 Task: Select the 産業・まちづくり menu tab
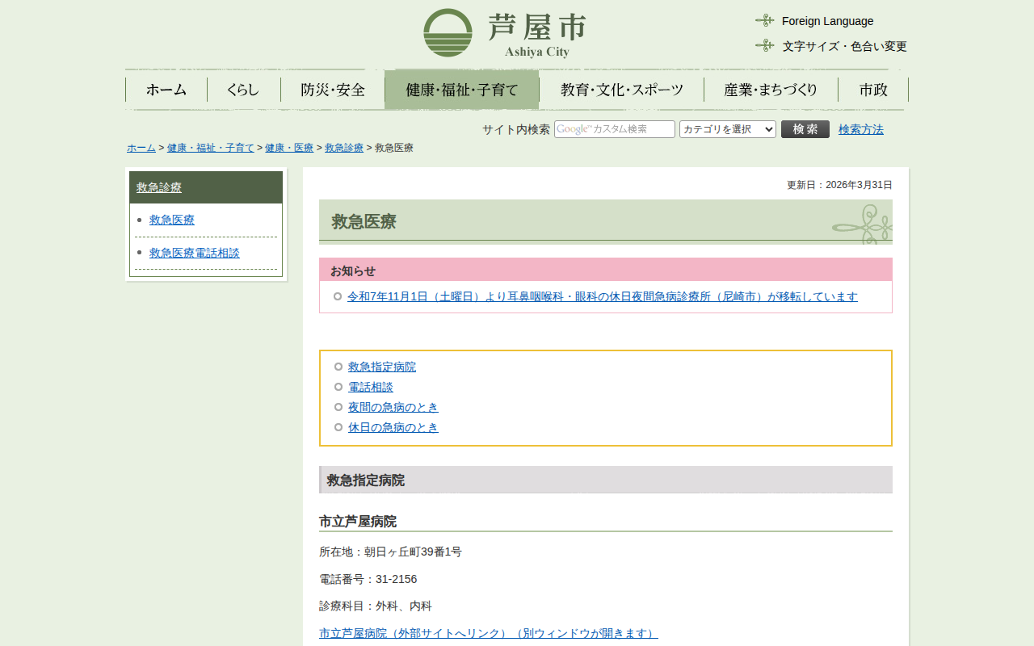[x=771, y=90]
